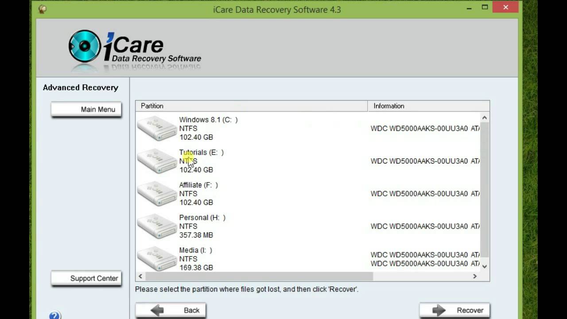Click the Back button

coord(171,310)
